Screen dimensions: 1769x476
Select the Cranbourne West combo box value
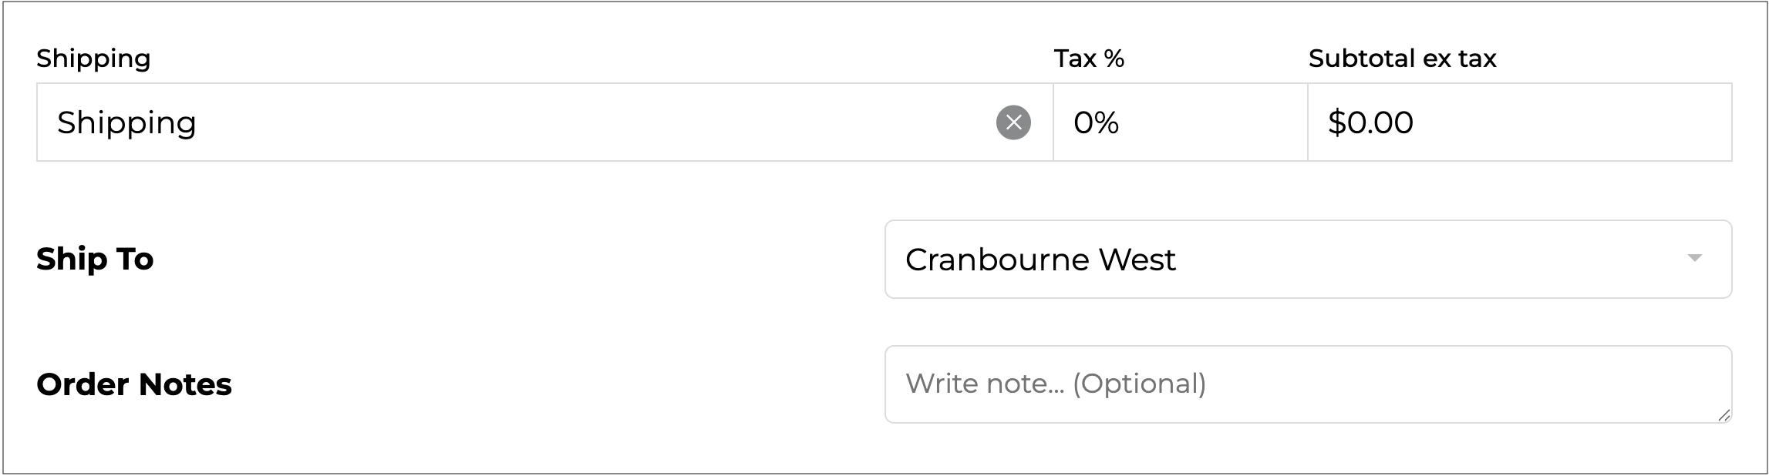point(1040,260)
